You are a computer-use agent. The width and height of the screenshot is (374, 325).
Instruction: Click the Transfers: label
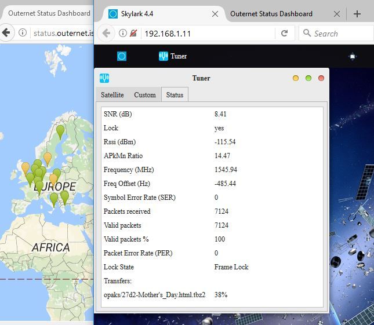pos(118,281)
